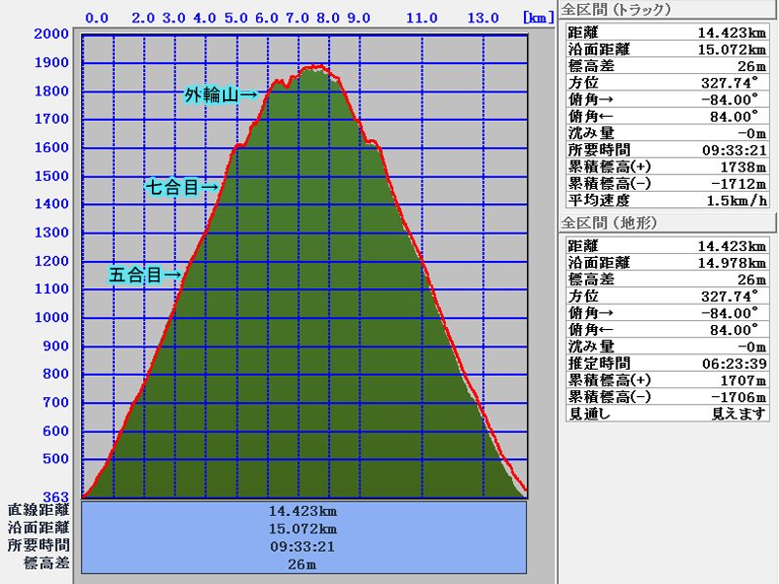This screenshot has width=779, height=584.
Task: Click 09:33:21 in the bottom summary panel
Action: [x=303, y=546]
